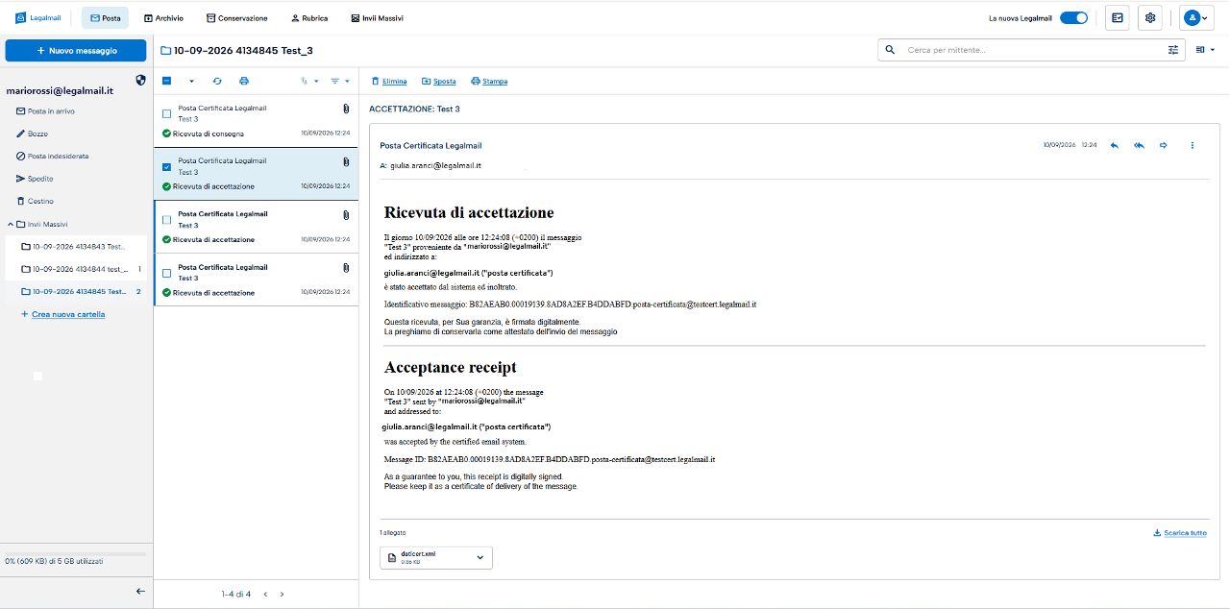Collapse the Invii Massivi folder tree

(10, 224)
